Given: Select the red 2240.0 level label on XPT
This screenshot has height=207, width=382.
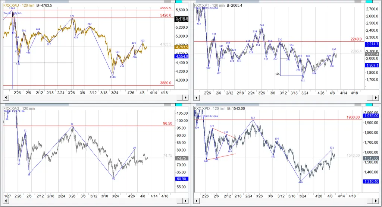Looking at the screenshot, I should (357, 39).
